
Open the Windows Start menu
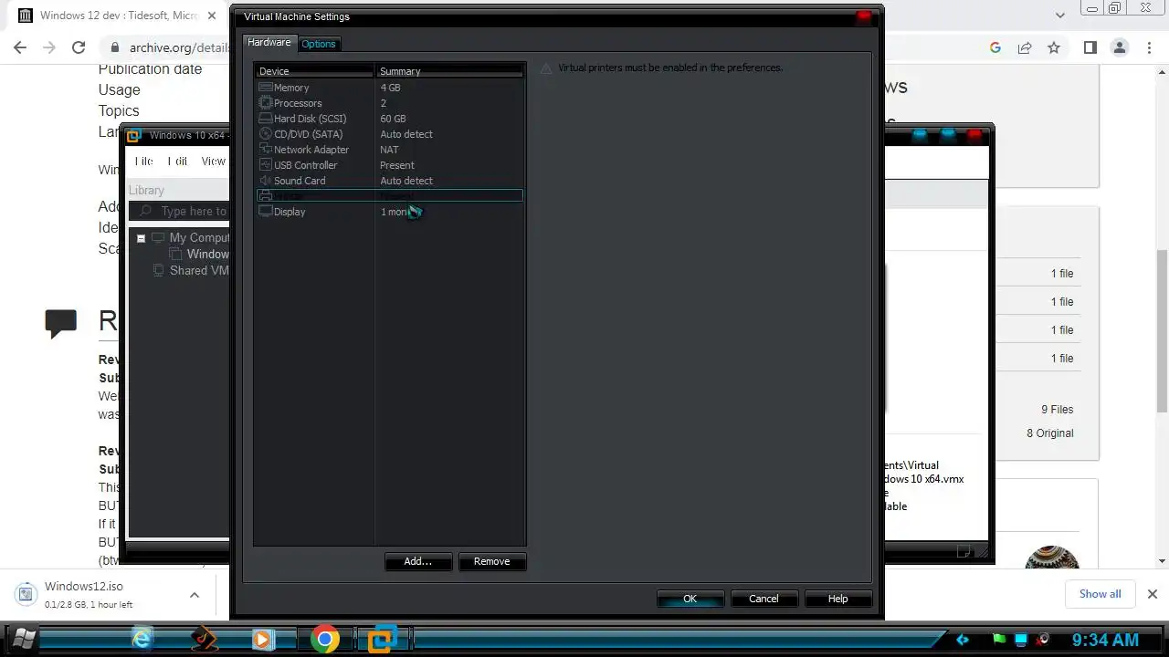(x=22, y=639)
